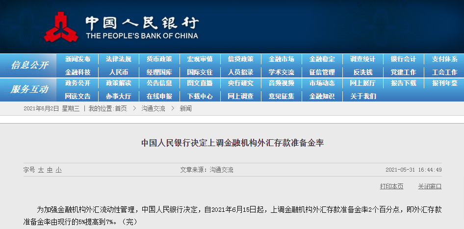464x229 pixels.
Task: Open 经理国库 menu link
Action: (x=159, y=72)
